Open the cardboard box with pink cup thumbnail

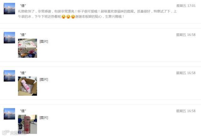[27, 86]
